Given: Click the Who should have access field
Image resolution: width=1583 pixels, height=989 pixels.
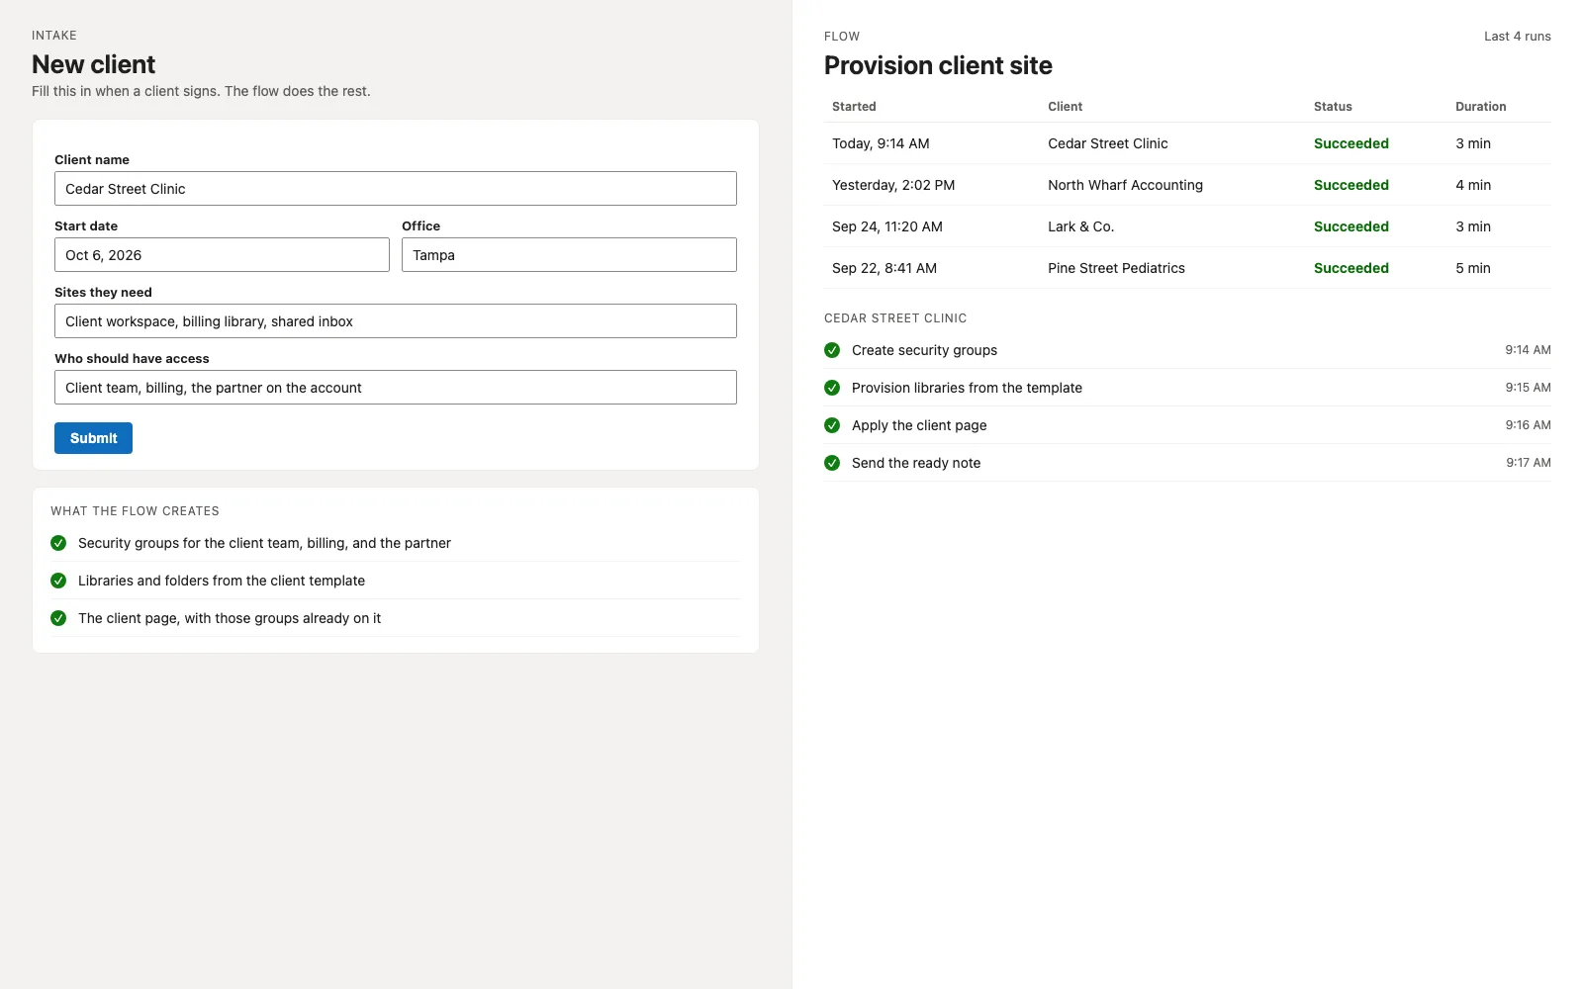Looking at the screenshot, I should pos(396,388).
